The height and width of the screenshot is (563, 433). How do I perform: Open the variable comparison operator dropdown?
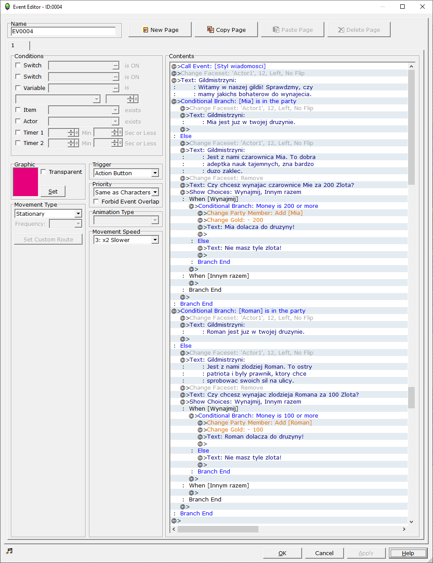click(58, 99)
